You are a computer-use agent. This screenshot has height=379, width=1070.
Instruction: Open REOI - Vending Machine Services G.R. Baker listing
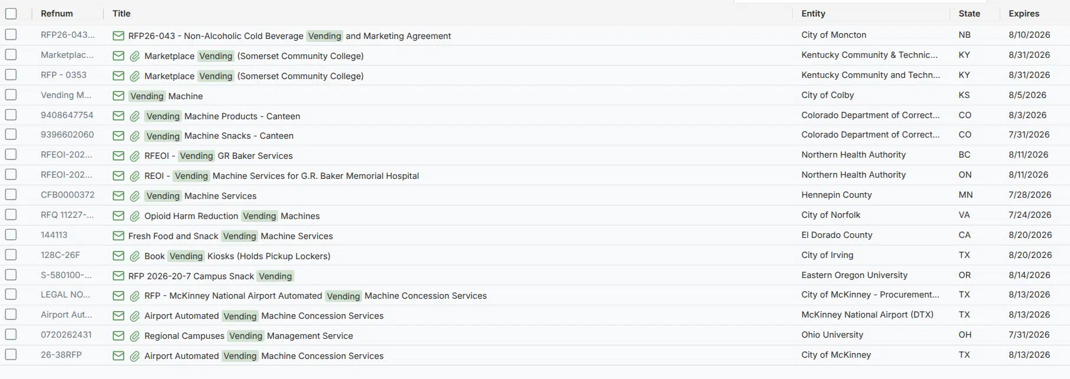pos(282,176)
